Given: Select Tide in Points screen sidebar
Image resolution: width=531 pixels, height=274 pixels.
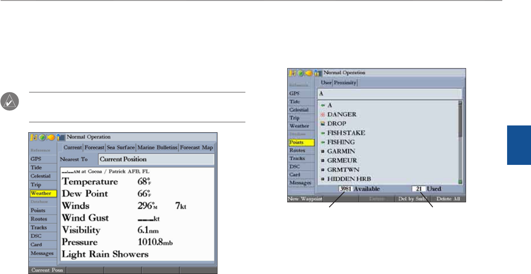Looking at the screenshot, I should [x=301, y=102].
